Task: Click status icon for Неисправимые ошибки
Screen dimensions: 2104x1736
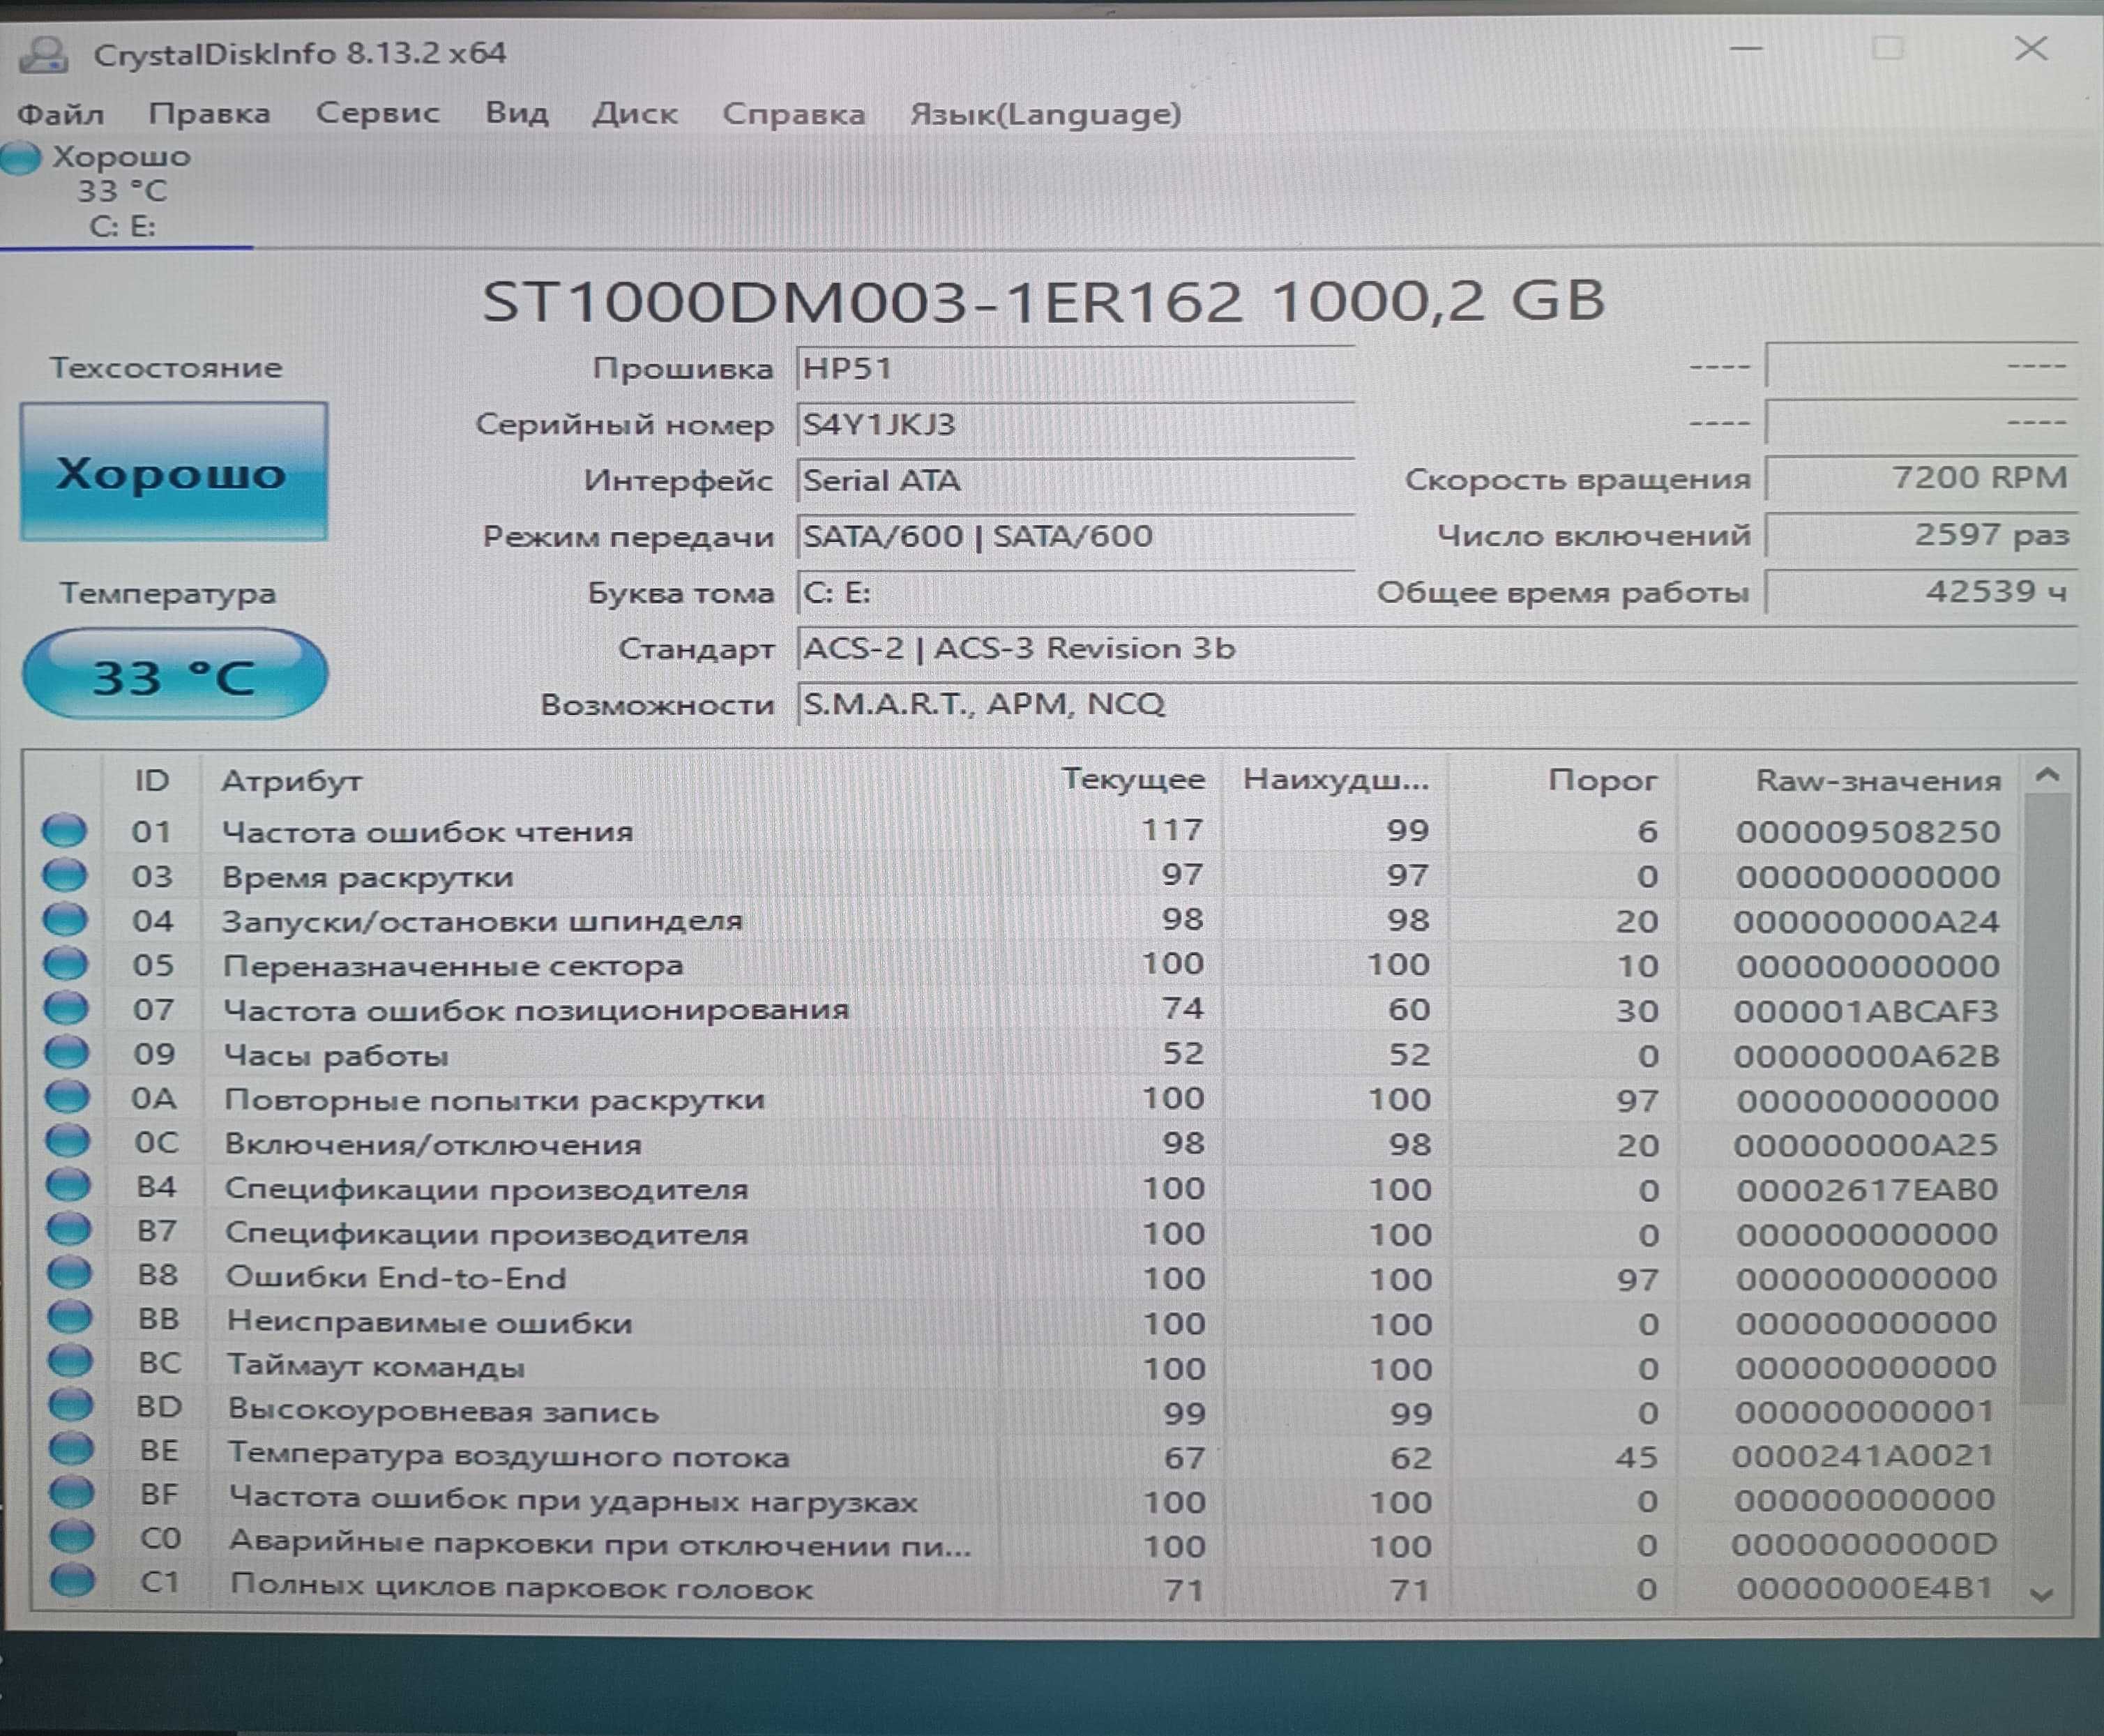Action: coord(70,1317)
